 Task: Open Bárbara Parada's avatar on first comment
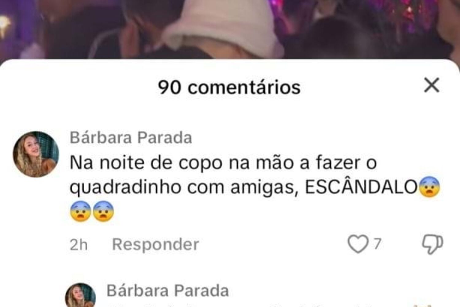tap(36, 154)
